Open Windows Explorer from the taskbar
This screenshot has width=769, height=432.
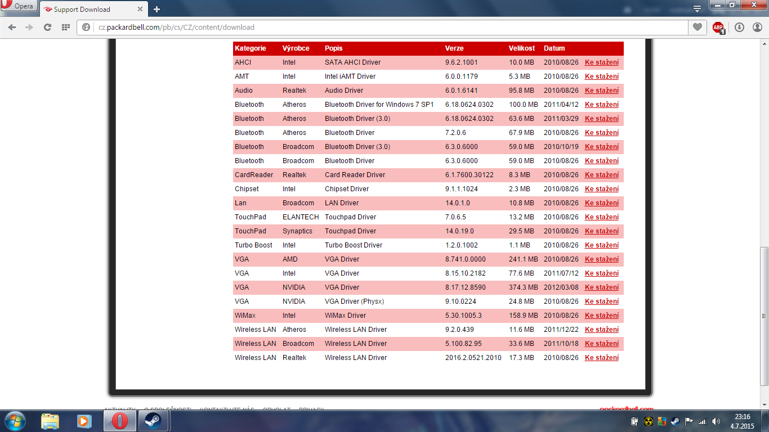pos(50,421)
